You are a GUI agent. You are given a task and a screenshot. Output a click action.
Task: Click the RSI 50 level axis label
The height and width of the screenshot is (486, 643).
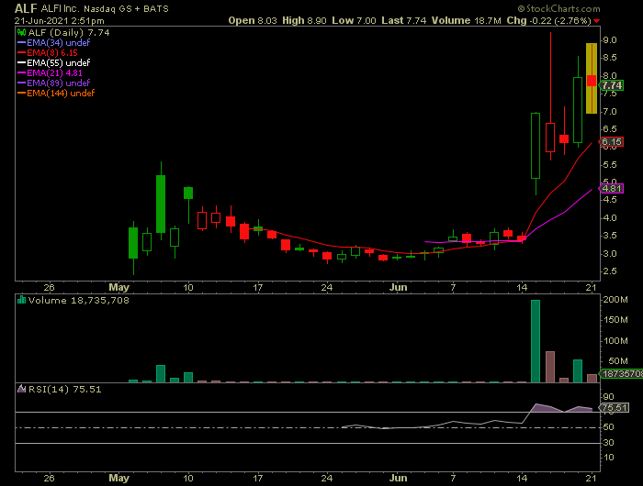(x=608, y=427)
